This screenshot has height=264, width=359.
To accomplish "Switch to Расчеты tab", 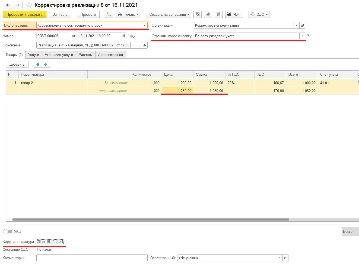I will 85,55.
